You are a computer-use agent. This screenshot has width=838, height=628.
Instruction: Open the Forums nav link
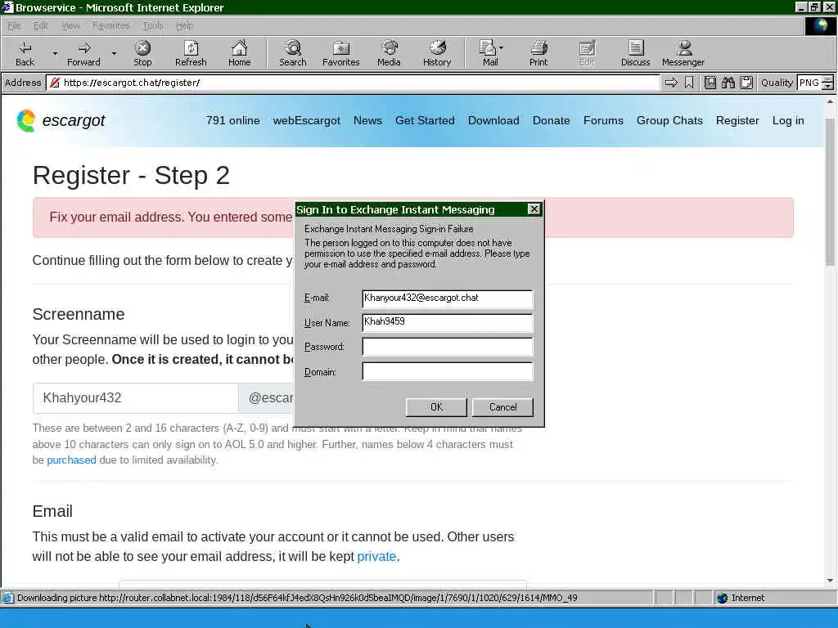coord(603,121)
